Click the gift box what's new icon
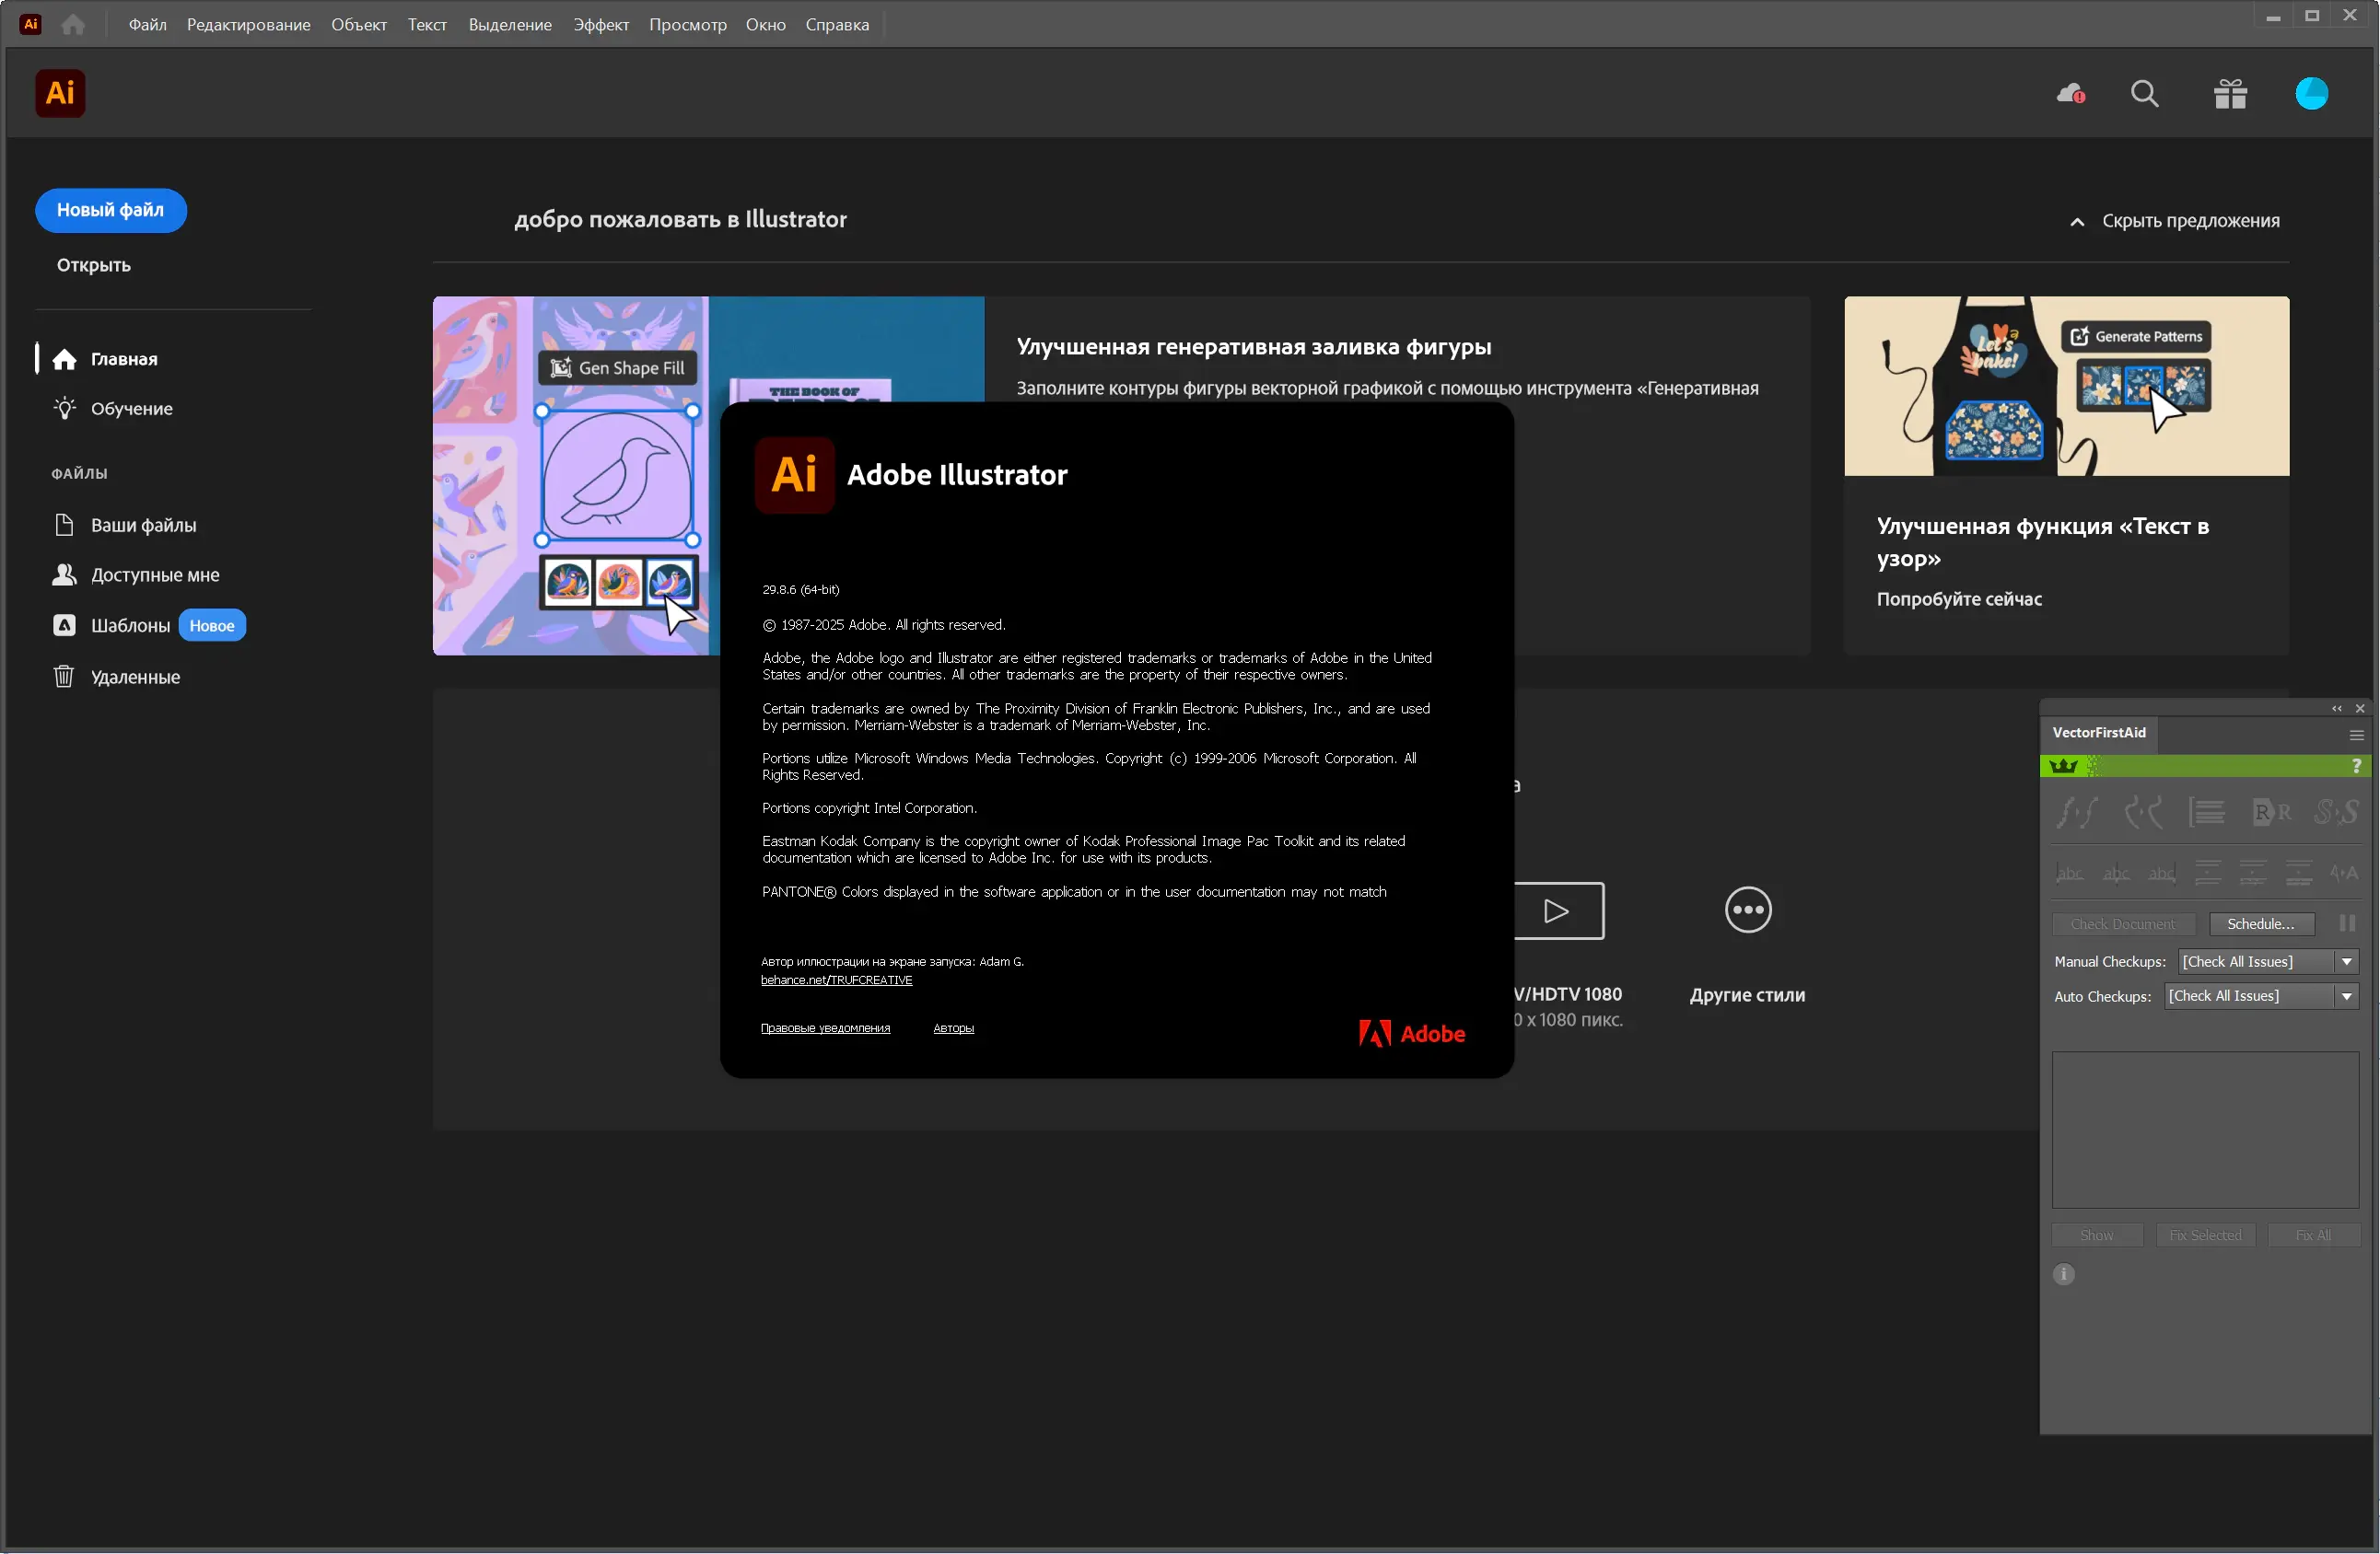This screenshot has height=1554, width=2380. pyautogui.click(x=2229, y=94)
